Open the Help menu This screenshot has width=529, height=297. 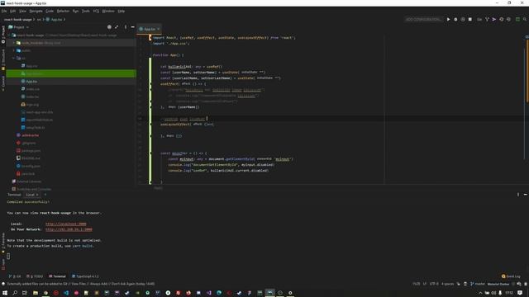[122, 11]
